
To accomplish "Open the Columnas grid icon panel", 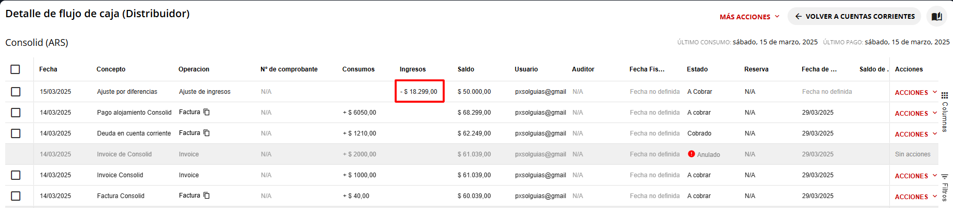I will [x=945, y=95].
